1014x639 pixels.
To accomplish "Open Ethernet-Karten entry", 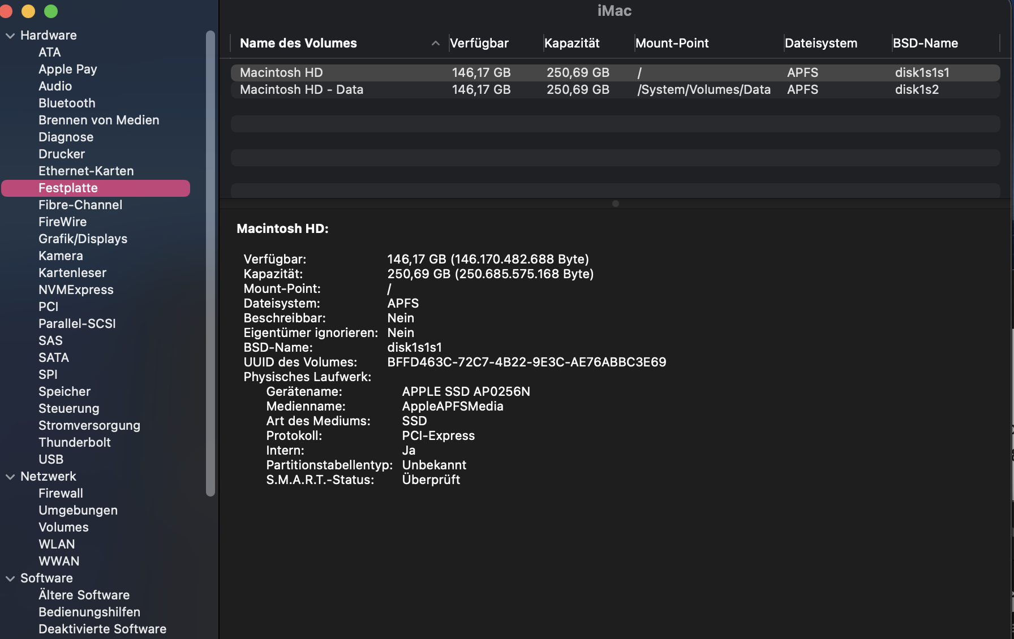I will pos(86,171).
